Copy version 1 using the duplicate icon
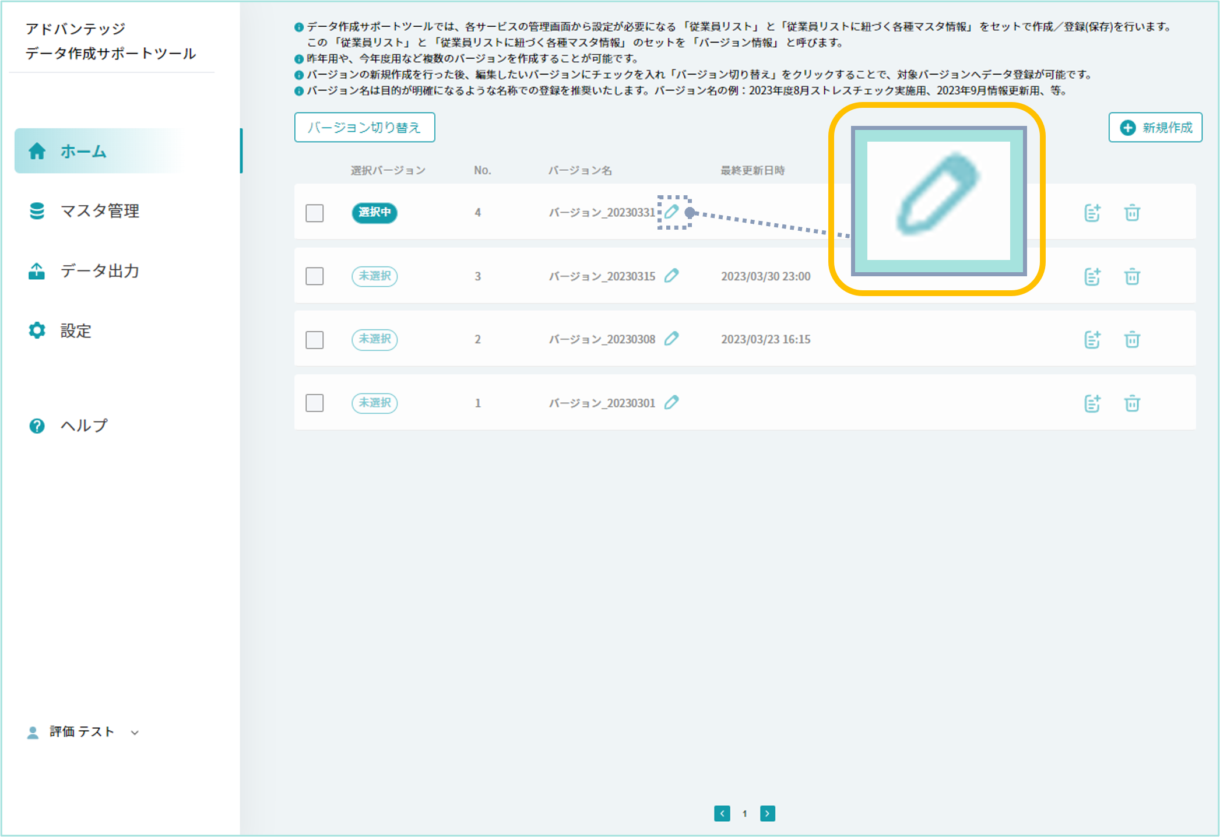The image size is (1220, 837). [x=1092, y=403]
